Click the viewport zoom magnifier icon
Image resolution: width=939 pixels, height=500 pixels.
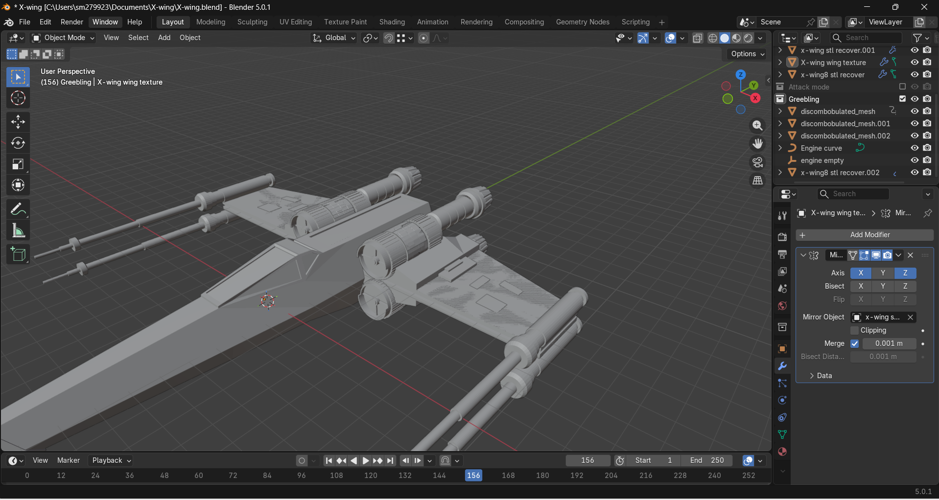click(x=757, y=126)
